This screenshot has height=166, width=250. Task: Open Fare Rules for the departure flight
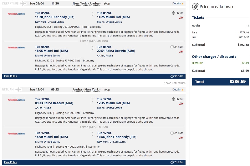point(10,76)
